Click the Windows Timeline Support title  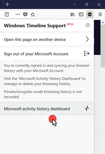pyautogui.click(x=35, y=26)
